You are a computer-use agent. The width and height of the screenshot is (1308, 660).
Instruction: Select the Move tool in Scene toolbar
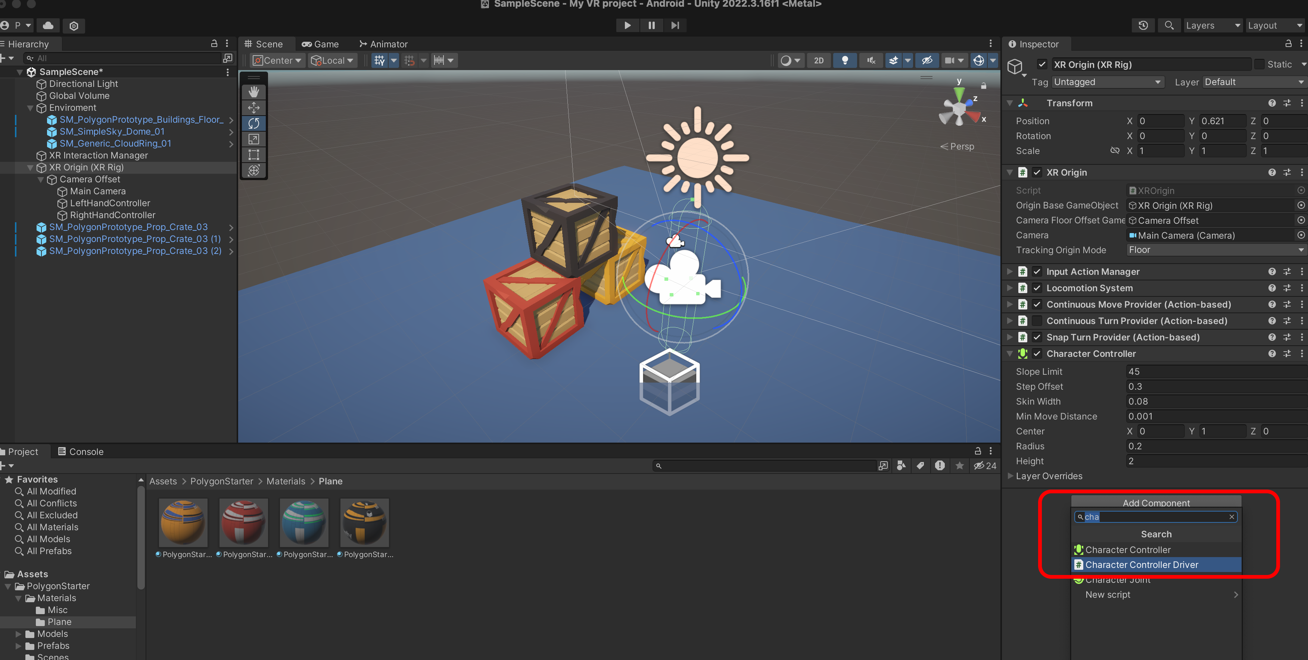coord(253,107)
